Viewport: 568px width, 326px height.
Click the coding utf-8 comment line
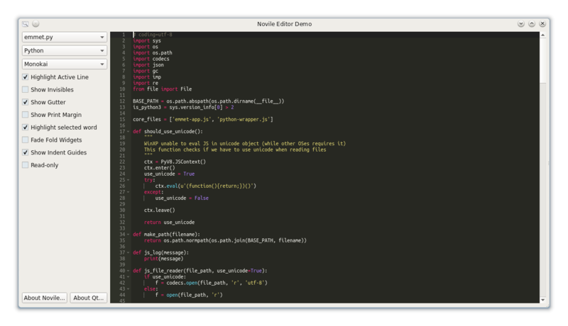point(153,35)
